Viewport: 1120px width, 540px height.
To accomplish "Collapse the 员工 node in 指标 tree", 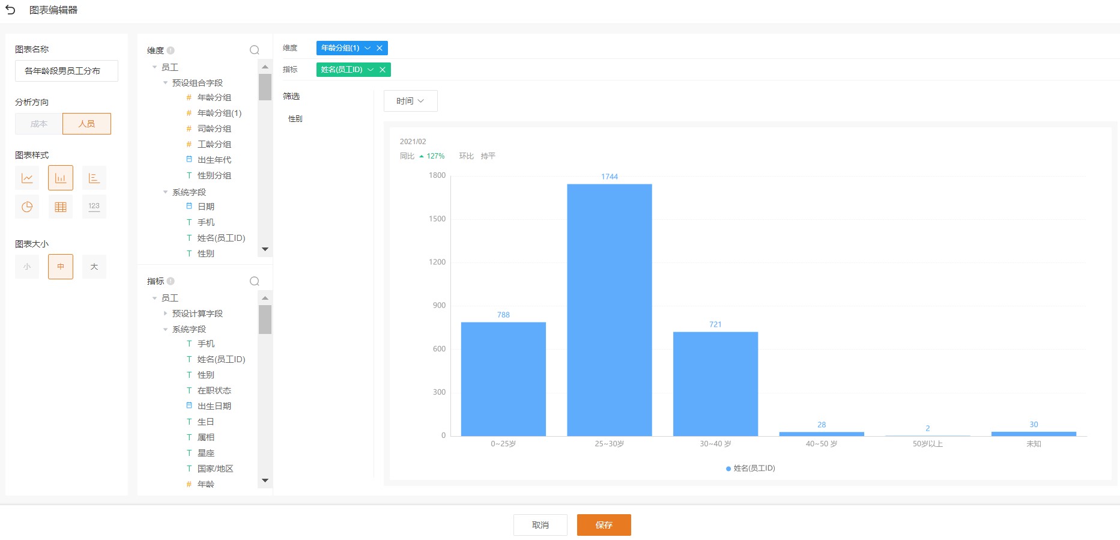I will point(154,298).
